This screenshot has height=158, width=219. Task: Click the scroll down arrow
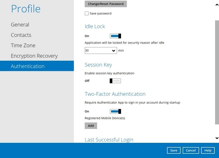coord(217,138)
